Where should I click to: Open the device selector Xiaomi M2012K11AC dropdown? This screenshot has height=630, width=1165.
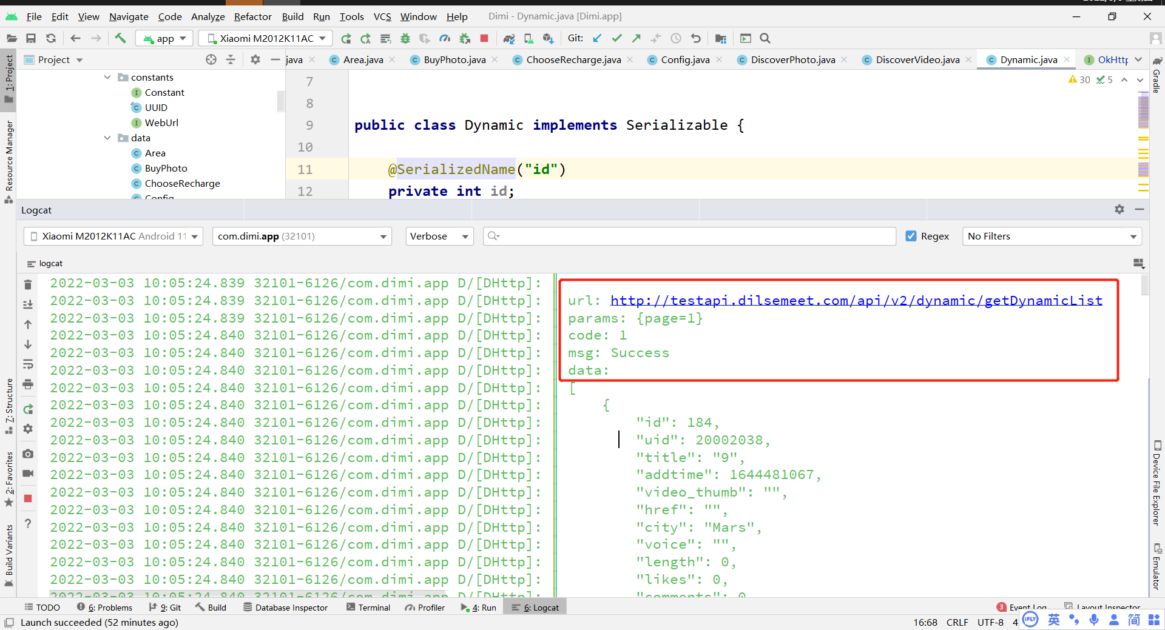pyautogui.click(x=266, y=38)
